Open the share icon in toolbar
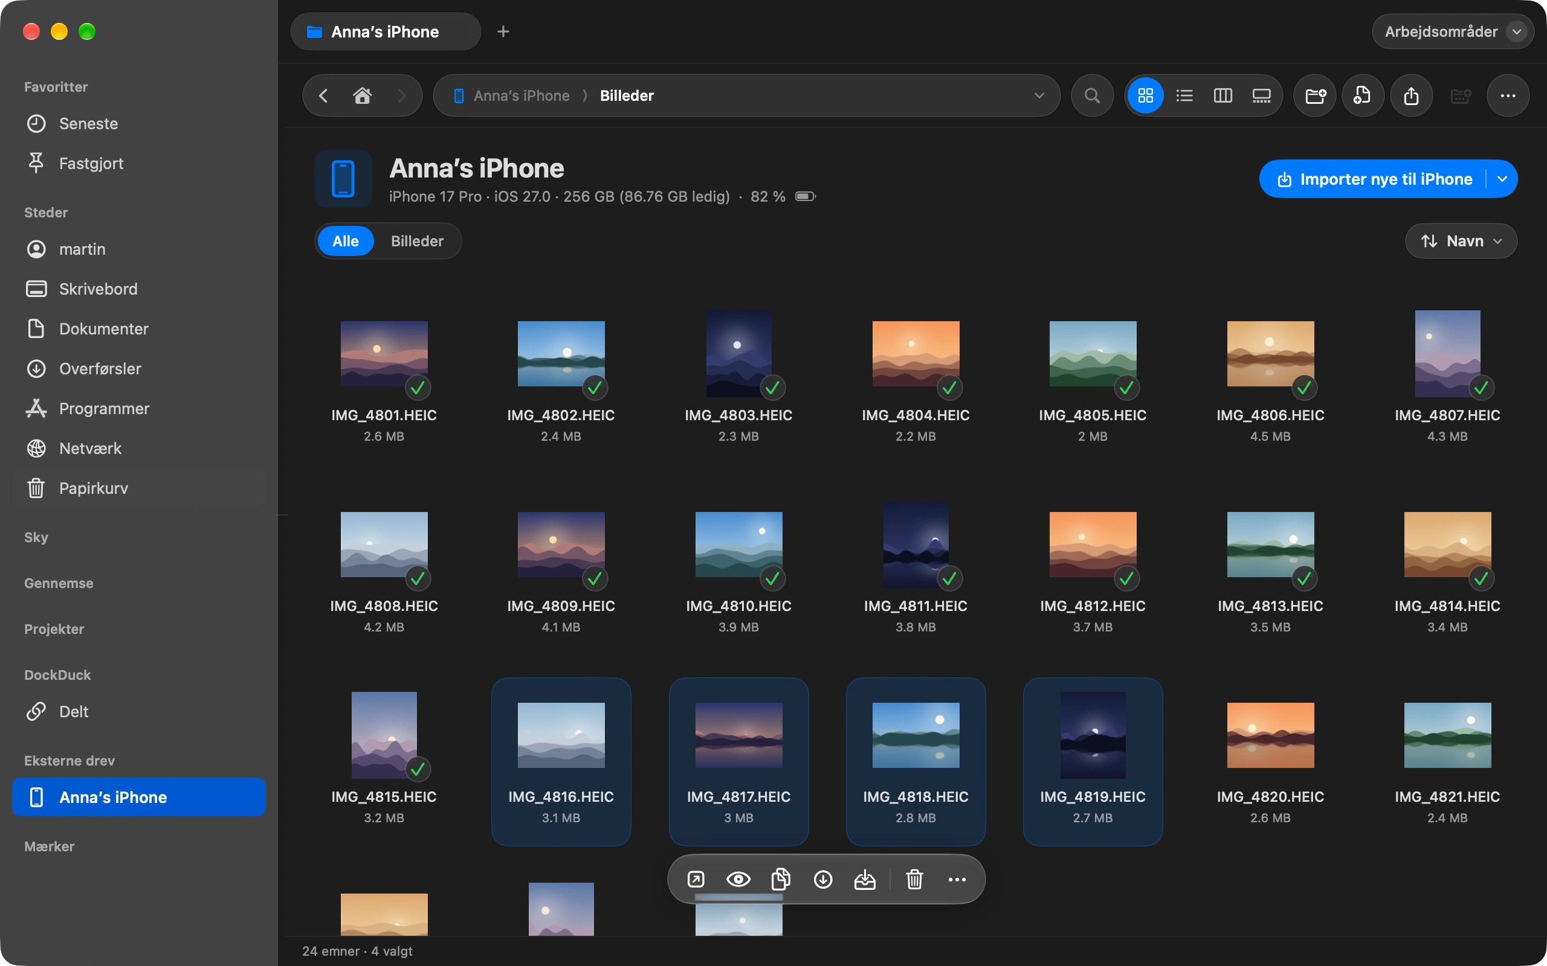 click(1411, 96)
